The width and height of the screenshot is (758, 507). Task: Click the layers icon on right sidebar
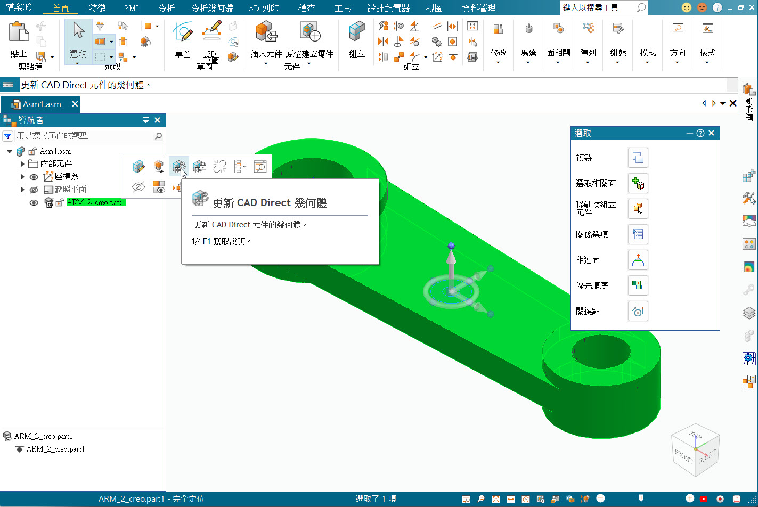click(x=749, y=313)
